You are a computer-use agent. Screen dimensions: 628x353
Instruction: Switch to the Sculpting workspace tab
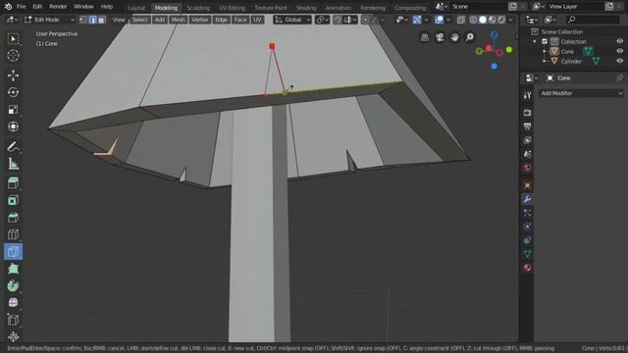198,8
